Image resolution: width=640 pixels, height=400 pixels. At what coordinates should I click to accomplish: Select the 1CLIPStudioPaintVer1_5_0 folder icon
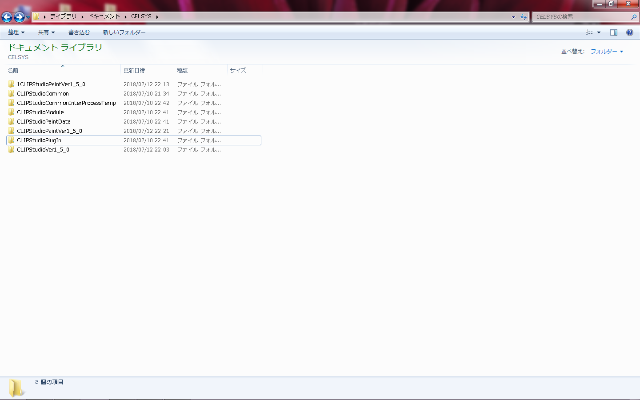(12, 84)
